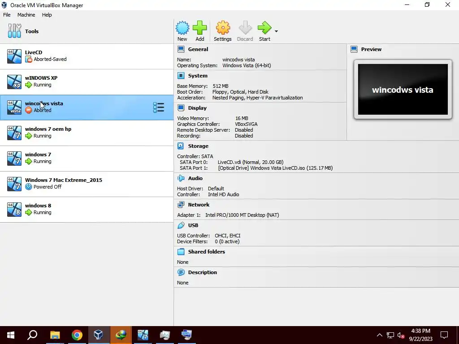Click the Audio section header
Viewport: 459px width, 344px height.
195,178
